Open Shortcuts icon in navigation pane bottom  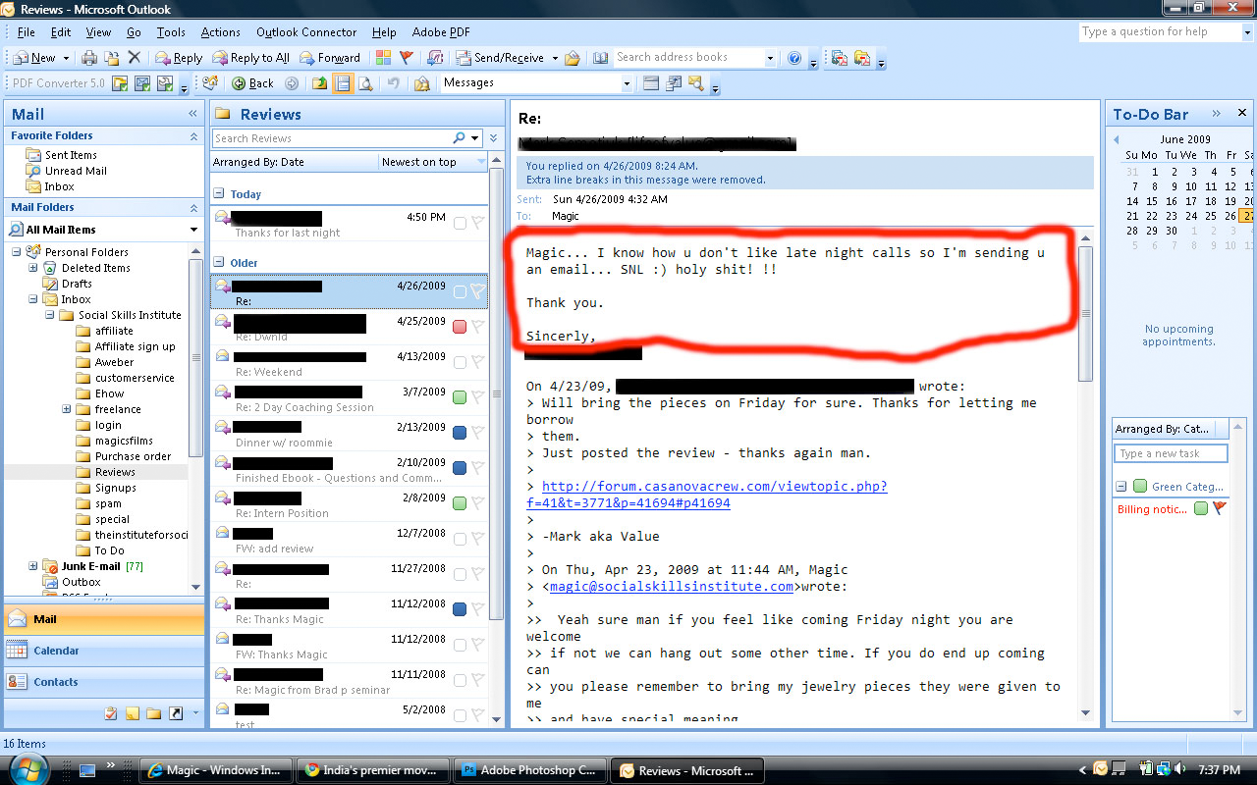[176, 713]
